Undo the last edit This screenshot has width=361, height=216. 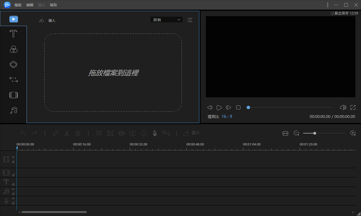pyautogui.click(x=23, y=133)
